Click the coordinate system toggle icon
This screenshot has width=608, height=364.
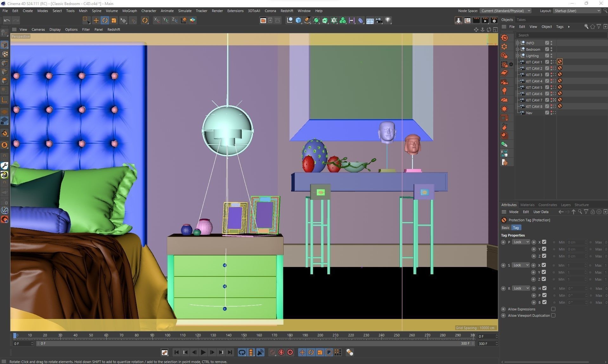coord(184,20)
